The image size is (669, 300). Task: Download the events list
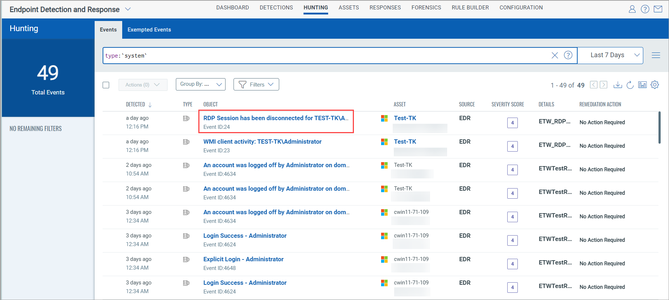click(618, 85)
